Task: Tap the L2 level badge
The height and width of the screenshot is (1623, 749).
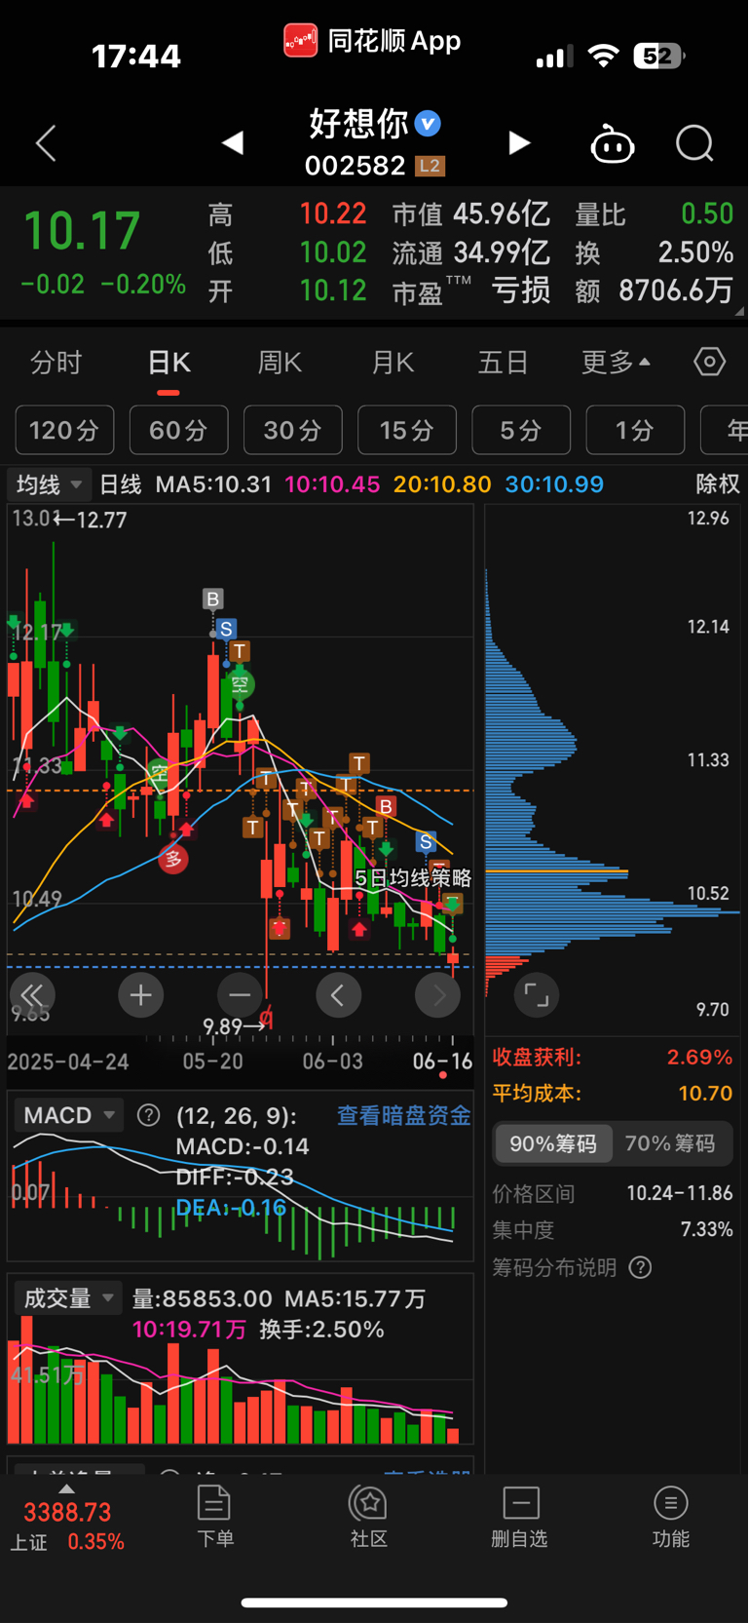Action: click(430, 166)
